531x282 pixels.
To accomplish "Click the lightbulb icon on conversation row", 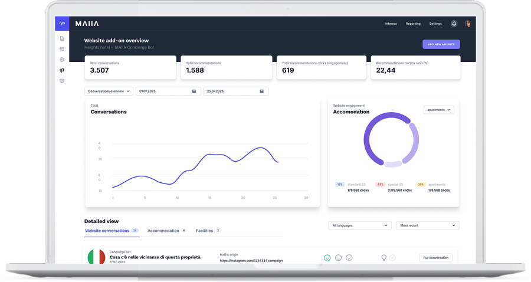I will tap(383, 258).
